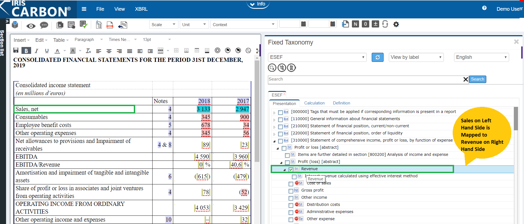The height and width of the screenshot is (224, 524).
Task: Open the View by label dropdown
Action: tap(416, 57)
